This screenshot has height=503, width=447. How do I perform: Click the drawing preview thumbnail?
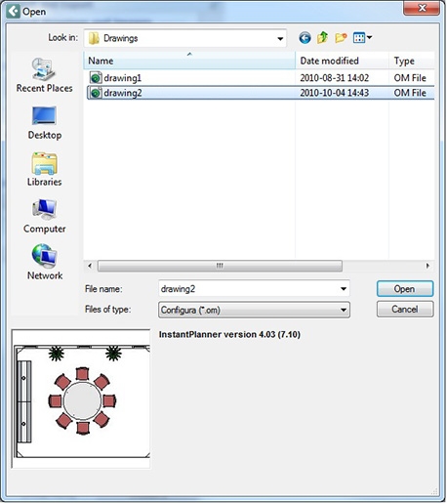pyautogui.click(x=81, y=398)
